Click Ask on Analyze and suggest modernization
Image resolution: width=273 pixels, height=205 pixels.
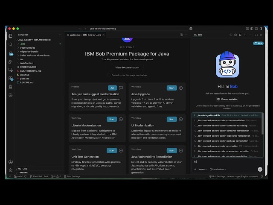[112, 88]
